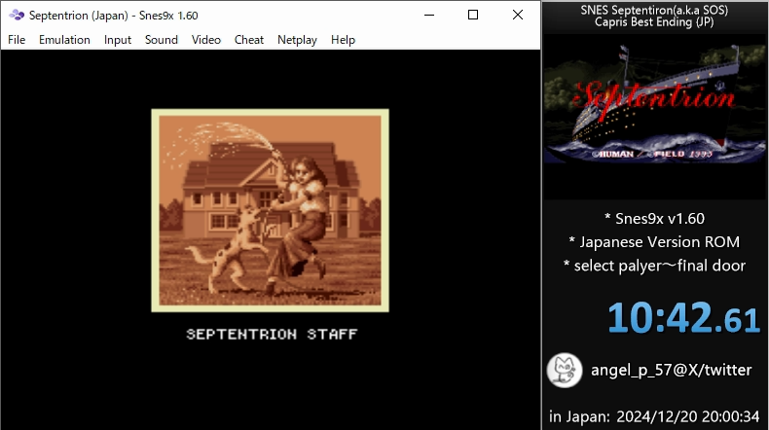The height and width of the screenshot is (430, 769).
Task: Click the 'SNES Septentiron(a.k.a SOS)' heading
Action: [654, 10]
